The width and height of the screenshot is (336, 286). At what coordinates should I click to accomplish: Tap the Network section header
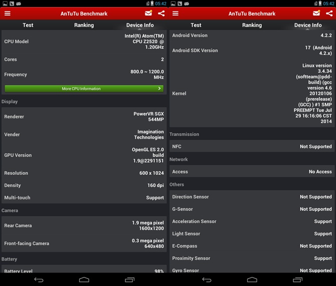pos(179,159)
